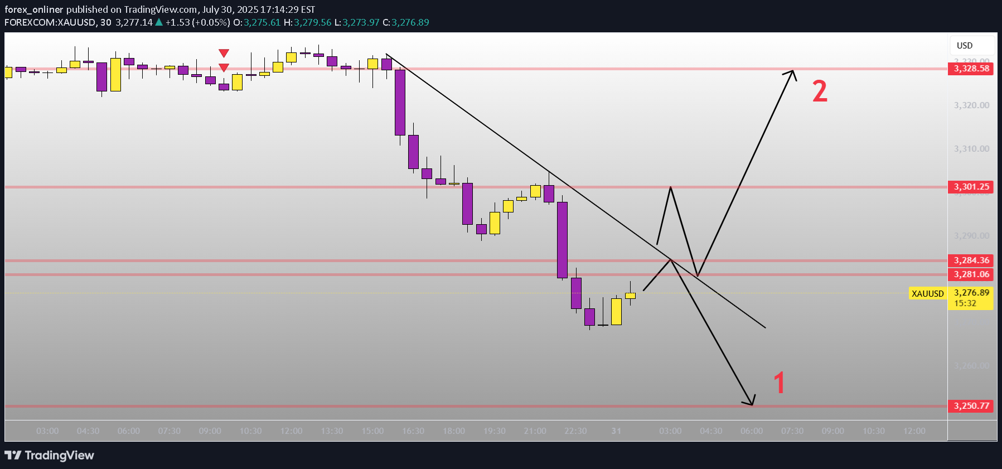Click the 18:00 time axis label

[454, 431]
